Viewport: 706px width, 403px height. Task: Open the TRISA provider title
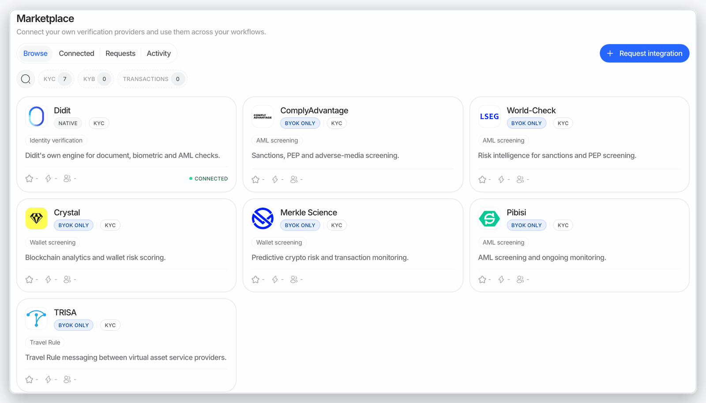coord(65,313)
